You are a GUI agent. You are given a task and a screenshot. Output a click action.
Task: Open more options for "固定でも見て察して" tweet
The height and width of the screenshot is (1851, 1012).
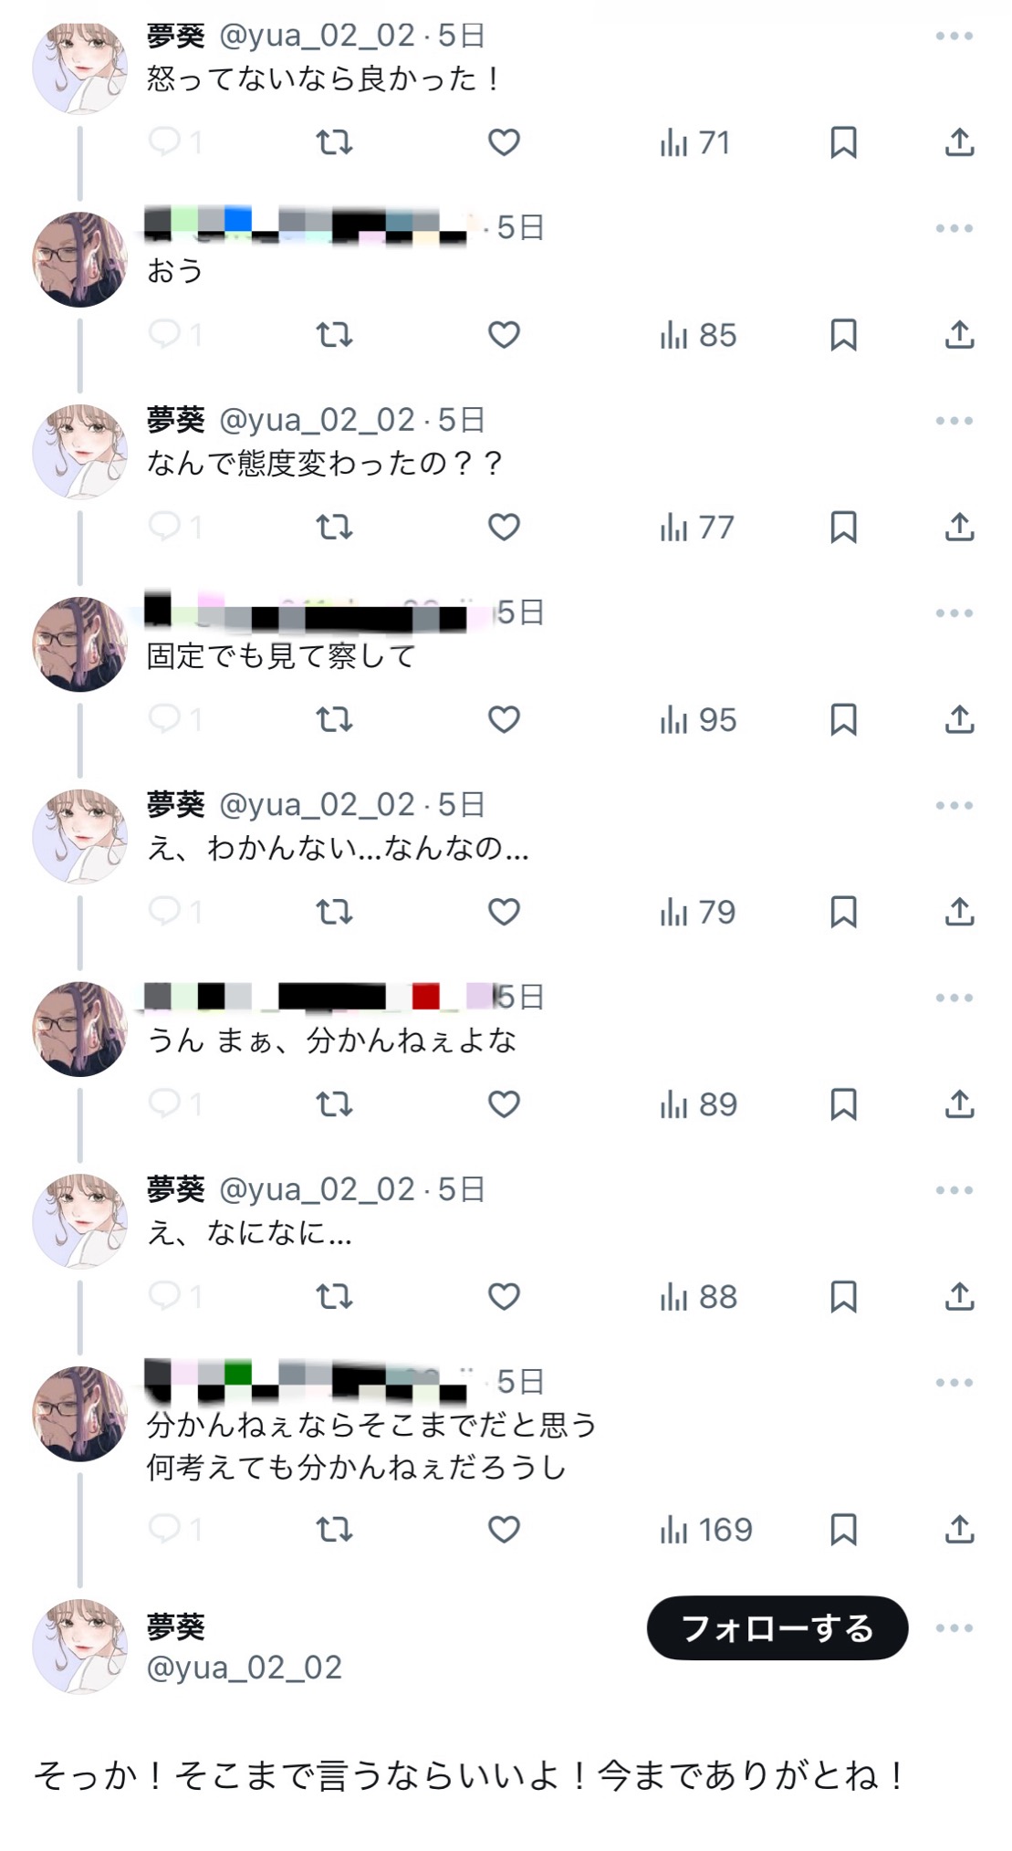[x=955, y=613]
